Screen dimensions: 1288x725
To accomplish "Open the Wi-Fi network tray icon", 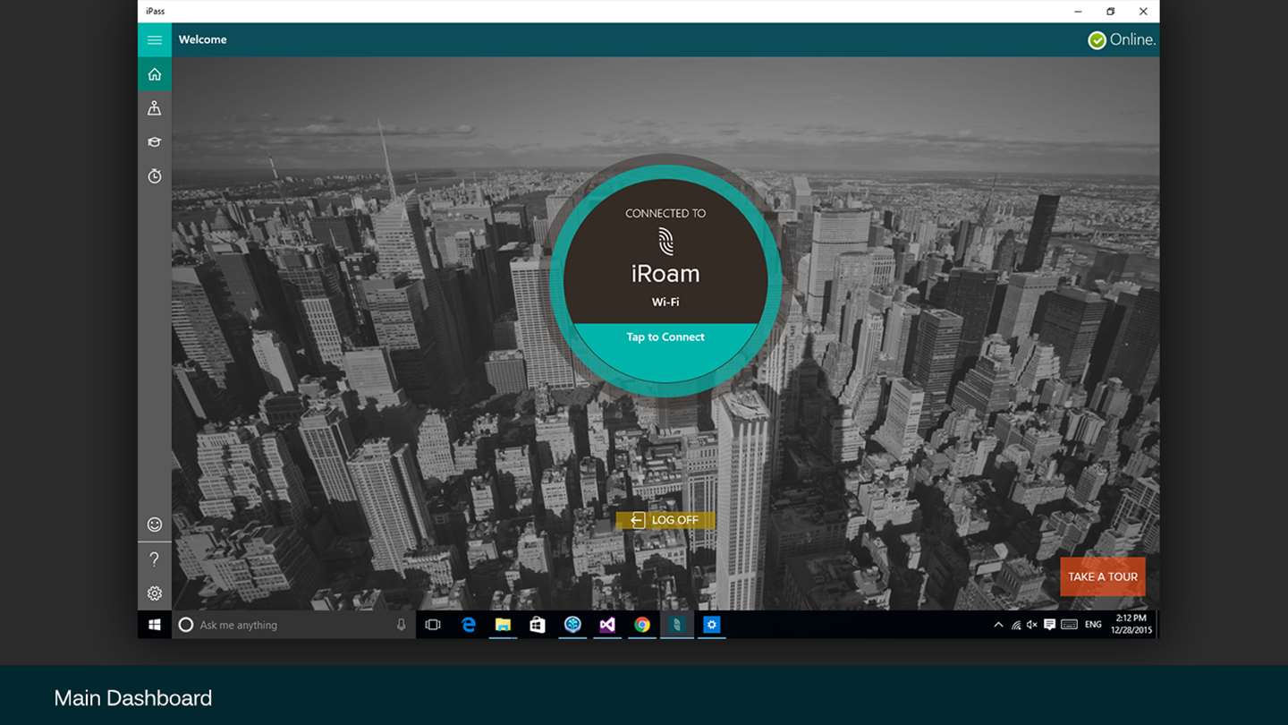I will [x=1015, y=625].
